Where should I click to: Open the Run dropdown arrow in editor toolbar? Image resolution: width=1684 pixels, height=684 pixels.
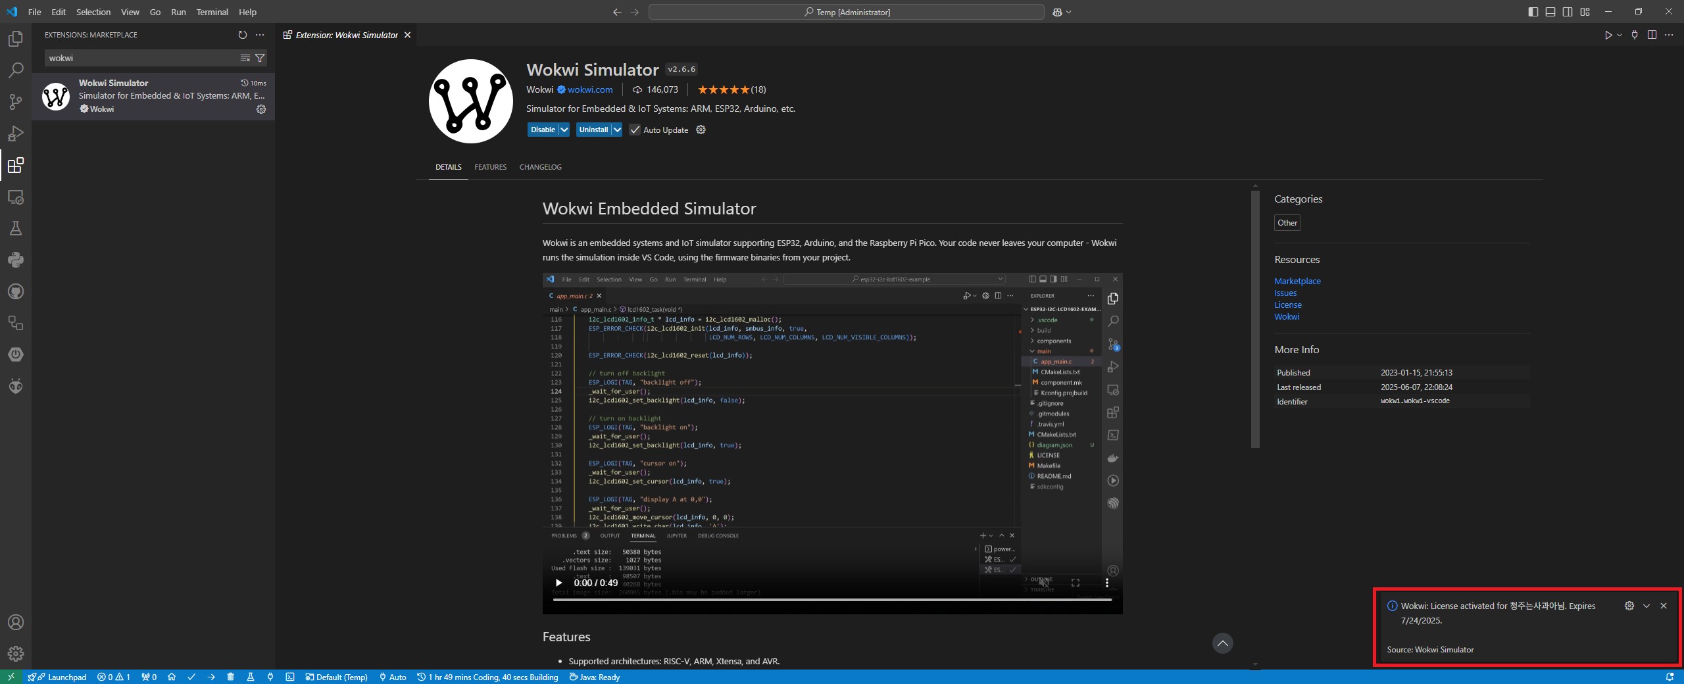pyautogui.click(x=1620, y=35)
